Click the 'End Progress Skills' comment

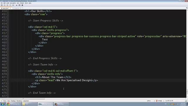[x=45, y=58]
